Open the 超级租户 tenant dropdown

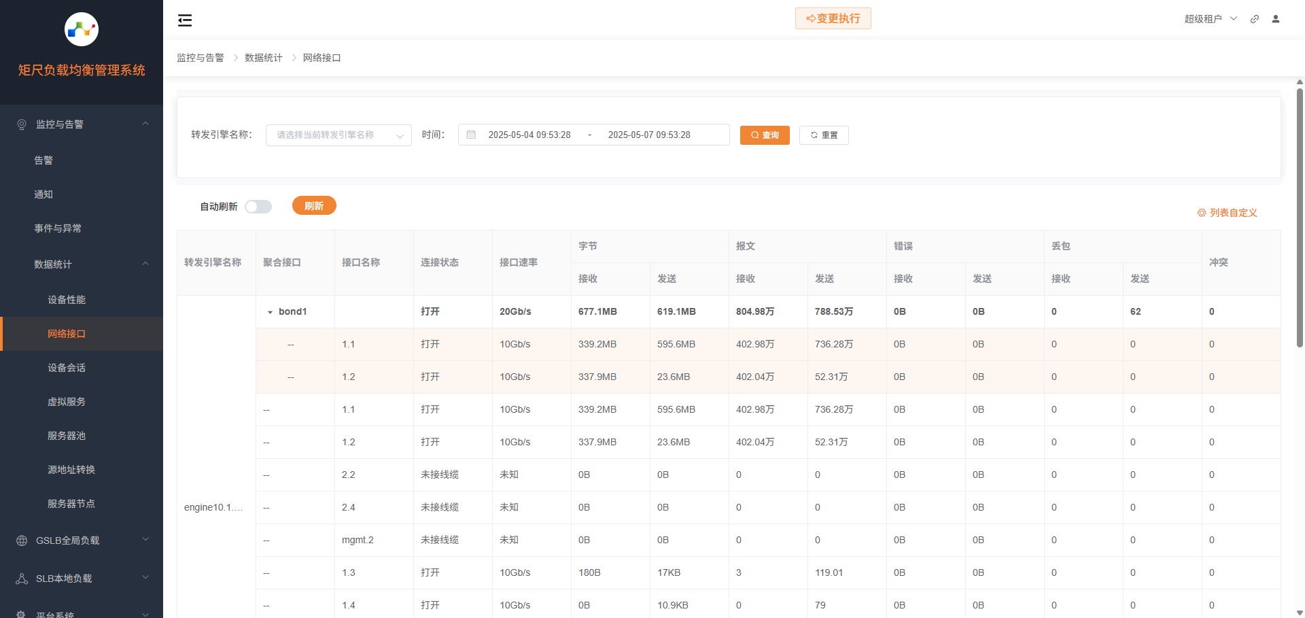click(1211, 19)
